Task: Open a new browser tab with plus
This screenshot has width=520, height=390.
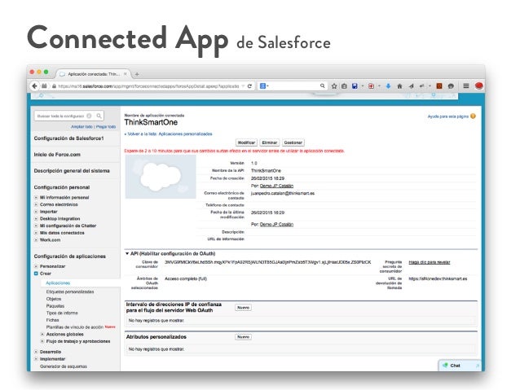Action: tap(137, 72)
